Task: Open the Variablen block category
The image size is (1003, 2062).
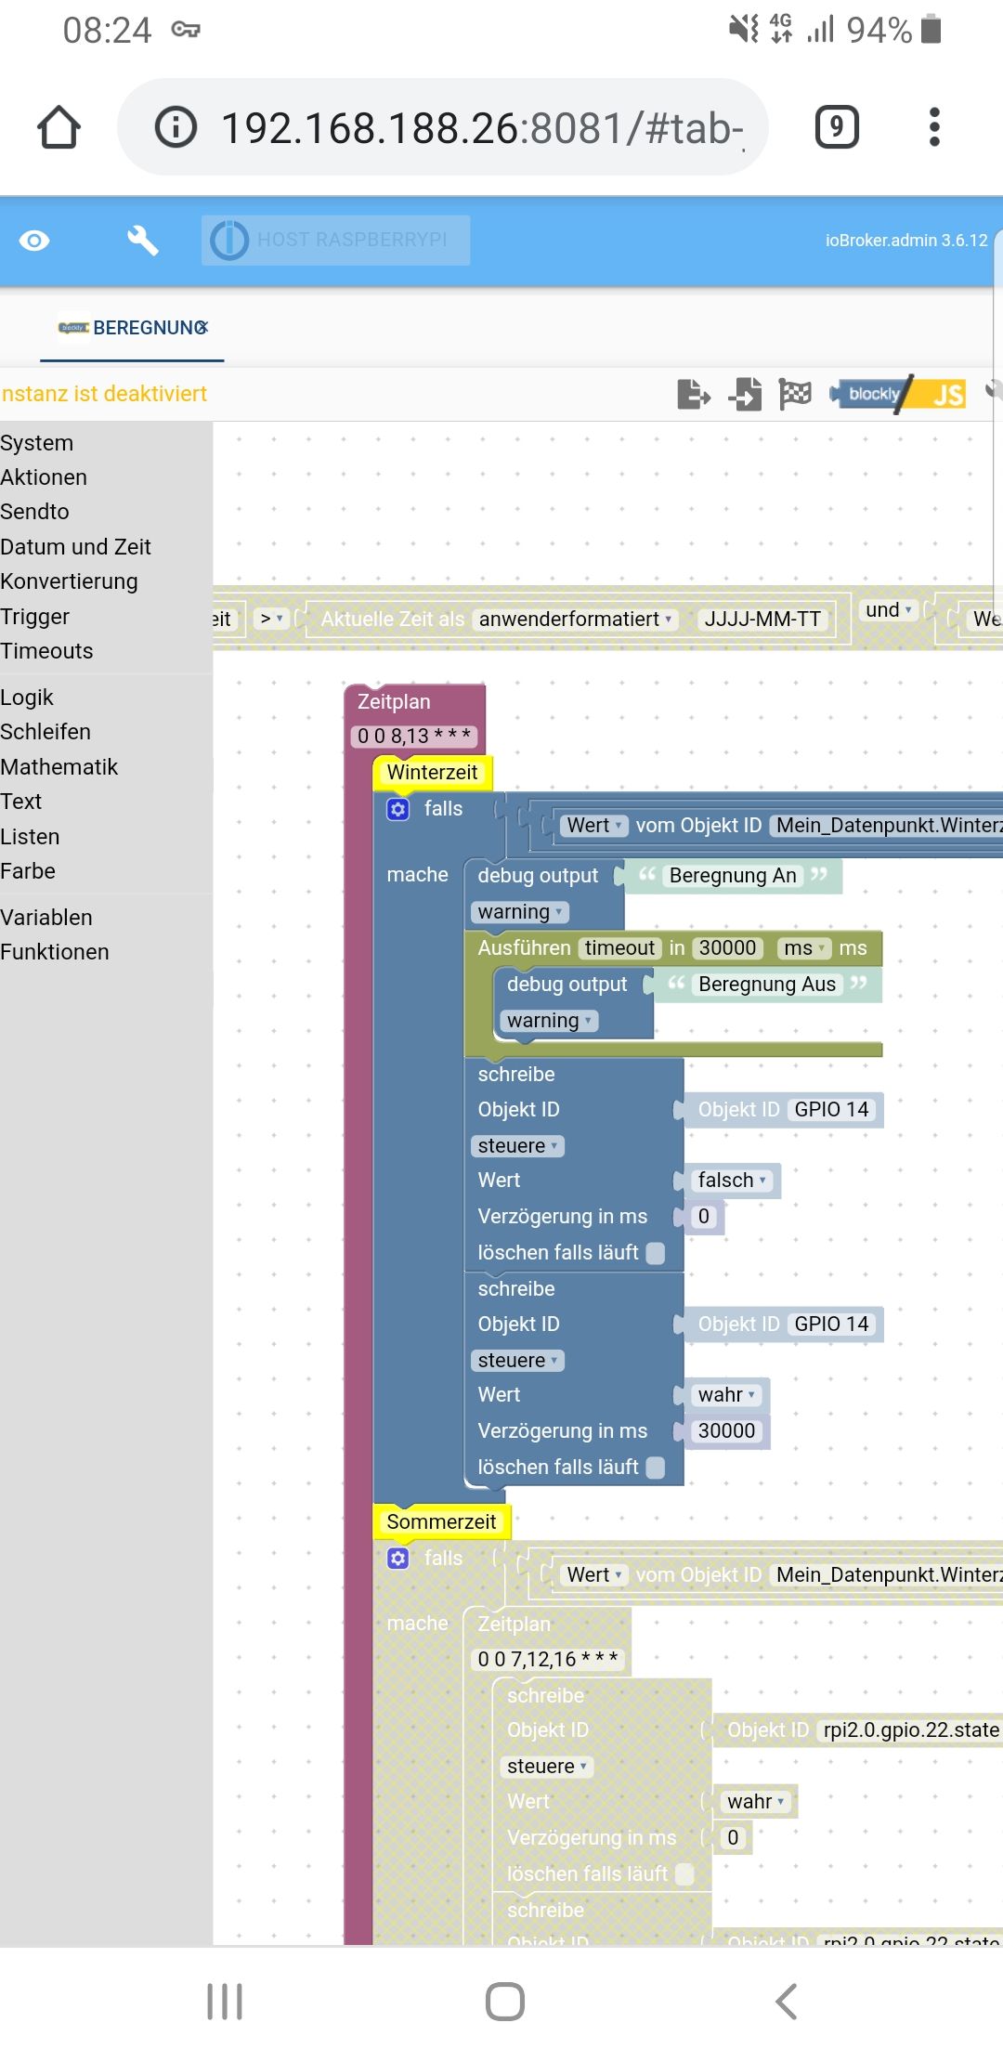Action: 46,918
